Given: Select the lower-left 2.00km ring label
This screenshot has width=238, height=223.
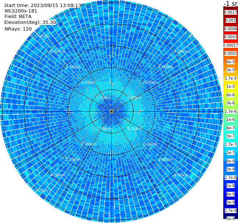Looking at the screenshot, I should pos(89,144).
